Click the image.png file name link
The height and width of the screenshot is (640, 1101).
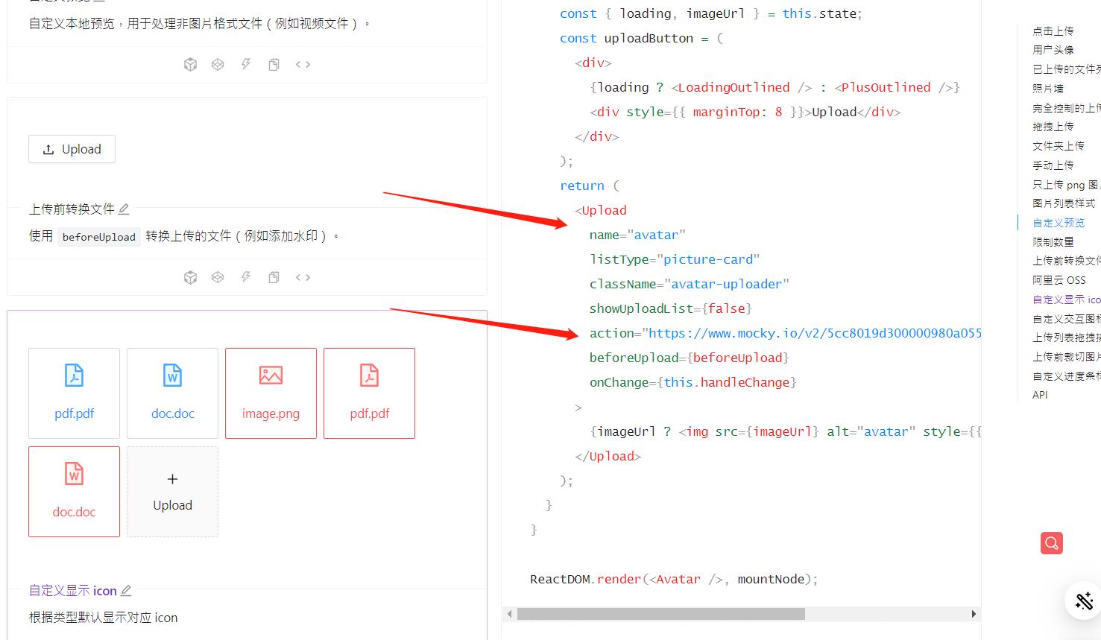pos(271,414)
